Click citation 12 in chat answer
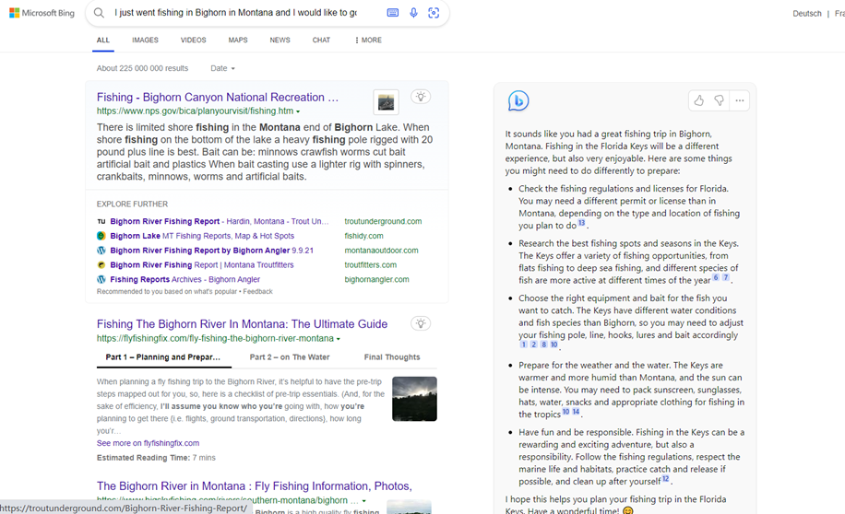Screen dimensions: 845x514 (x=665, y=478)
